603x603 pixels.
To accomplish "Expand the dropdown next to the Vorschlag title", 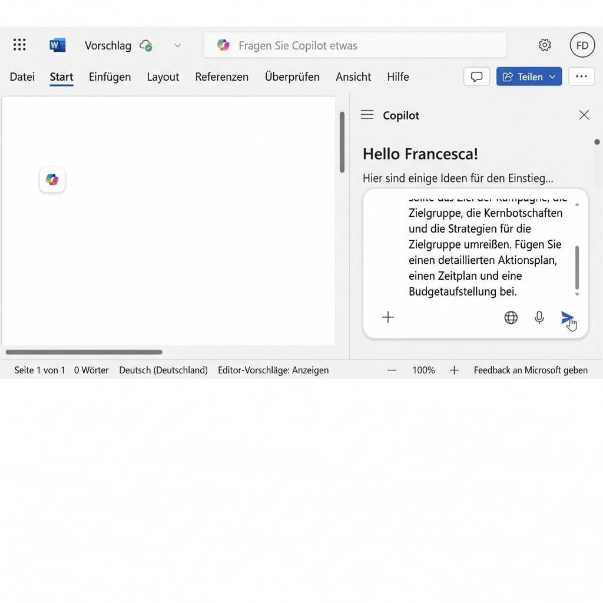I will [x=177, y=45].
